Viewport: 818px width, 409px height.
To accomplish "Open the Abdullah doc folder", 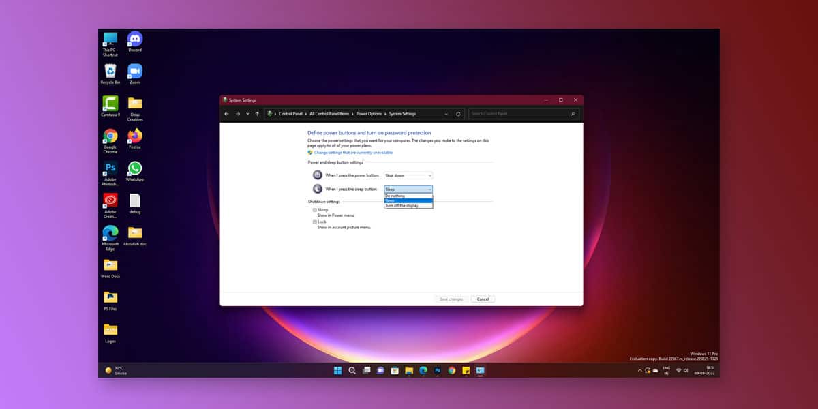I will 135,236.
